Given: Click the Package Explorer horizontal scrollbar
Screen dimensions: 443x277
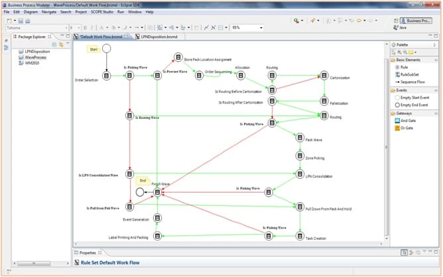Looking at the screenshot, I should [34, 264].
